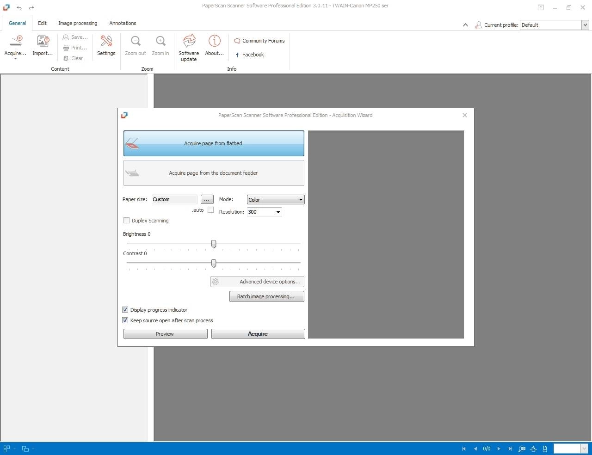Viewport: 592px width, 455px height.
Task: Click the Paper size Custom field
Action: pyautogui.click(x=174, y=199)
